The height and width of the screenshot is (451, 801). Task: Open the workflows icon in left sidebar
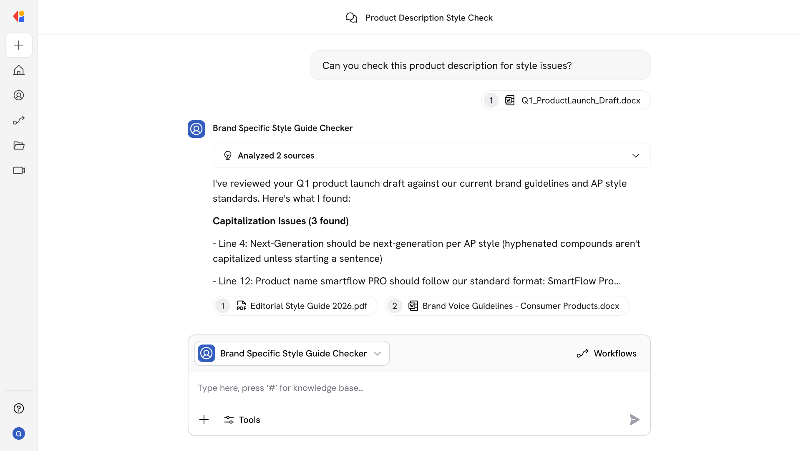pos(19,120)
